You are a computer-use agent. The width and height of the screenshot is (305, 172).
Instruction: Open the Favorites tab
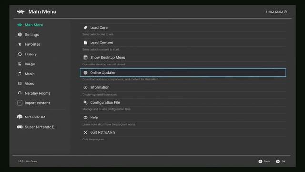[32, 44]
